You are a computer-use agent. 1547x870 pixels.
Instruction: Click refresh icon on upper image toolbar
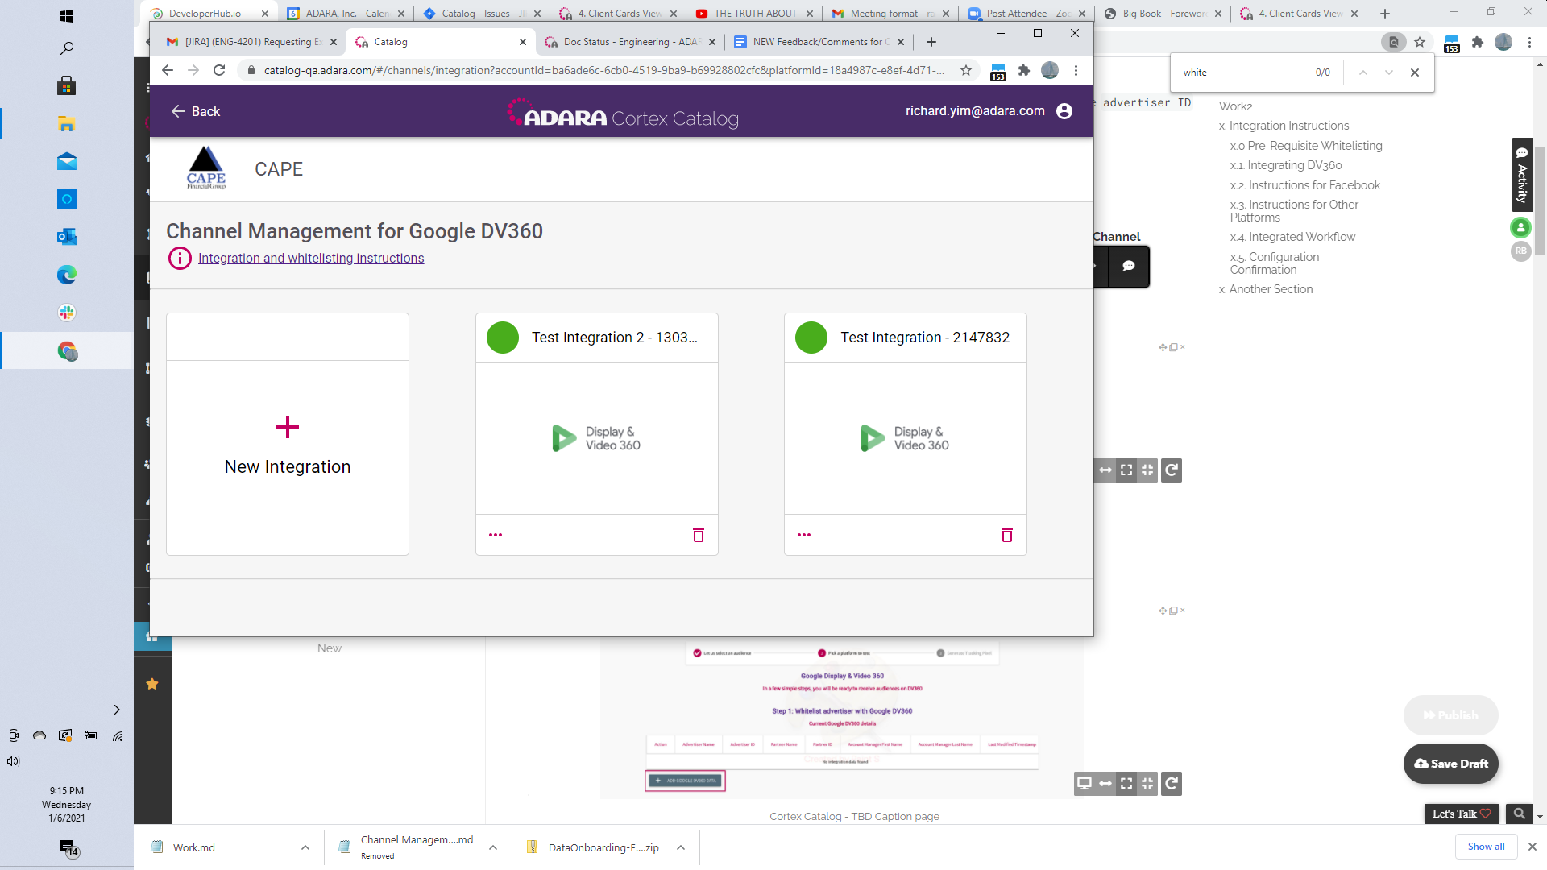[x=1172, y=470]
